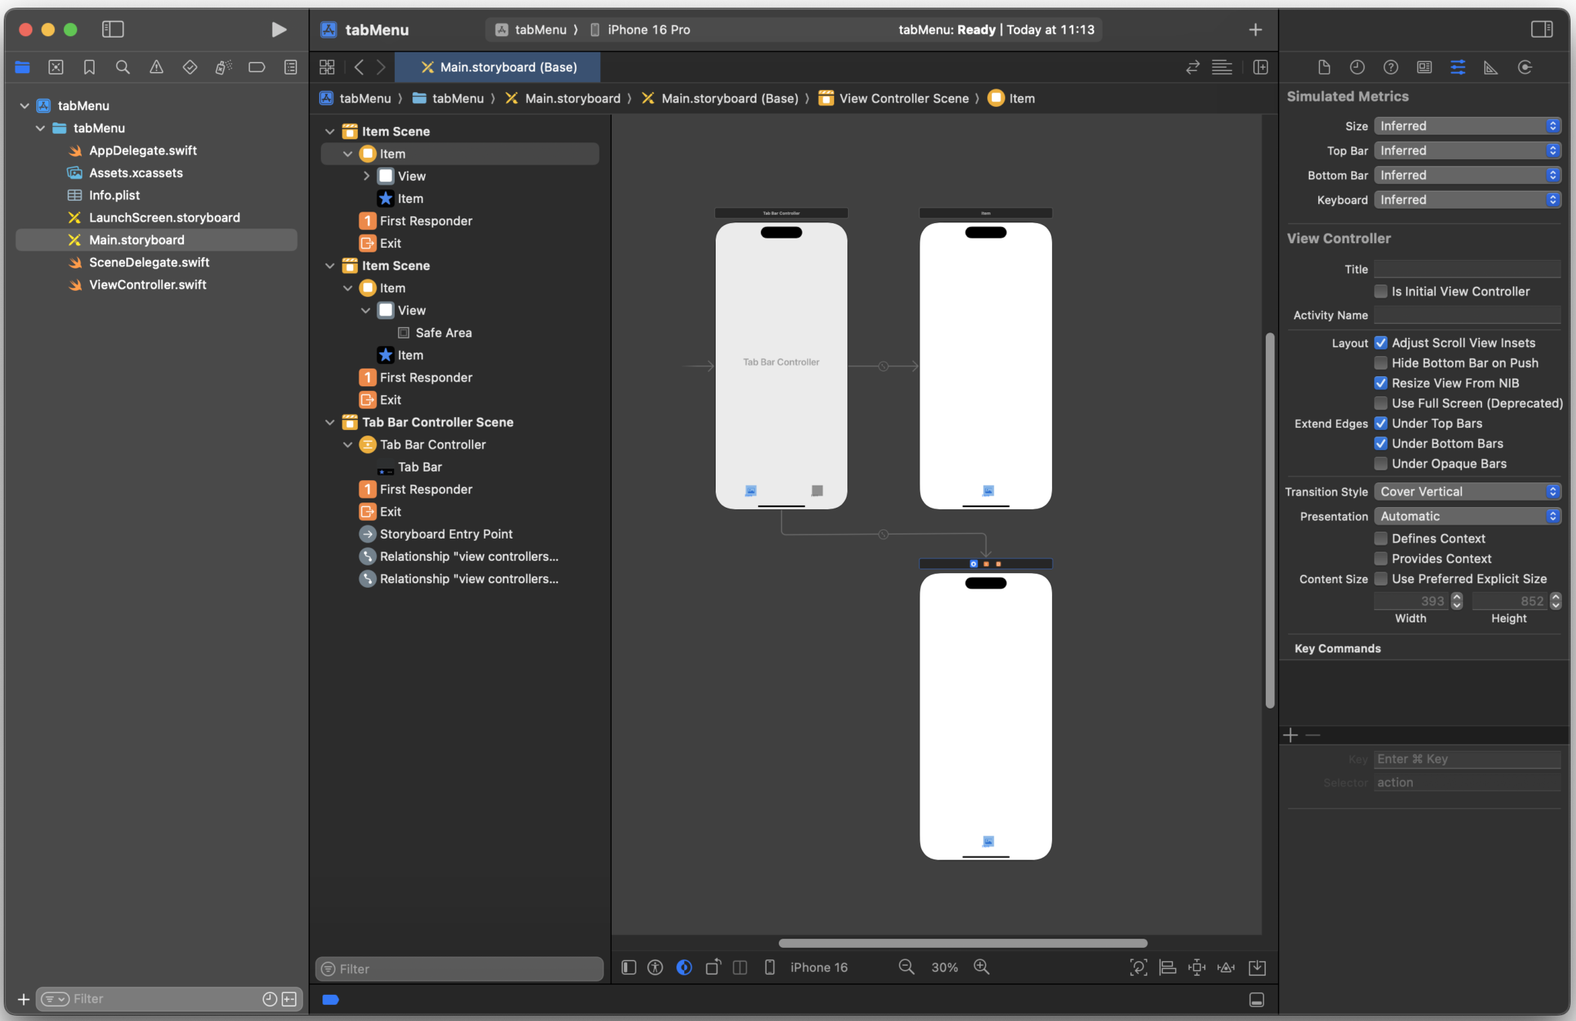The width and height of the screenshot is (1576, 1021).
Task: Open the Test navigator
Action: pos(190,67)
